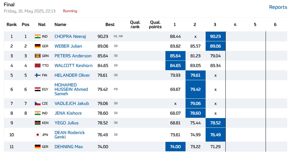Click the German flag beside Weber Julian

coord(37,46)
